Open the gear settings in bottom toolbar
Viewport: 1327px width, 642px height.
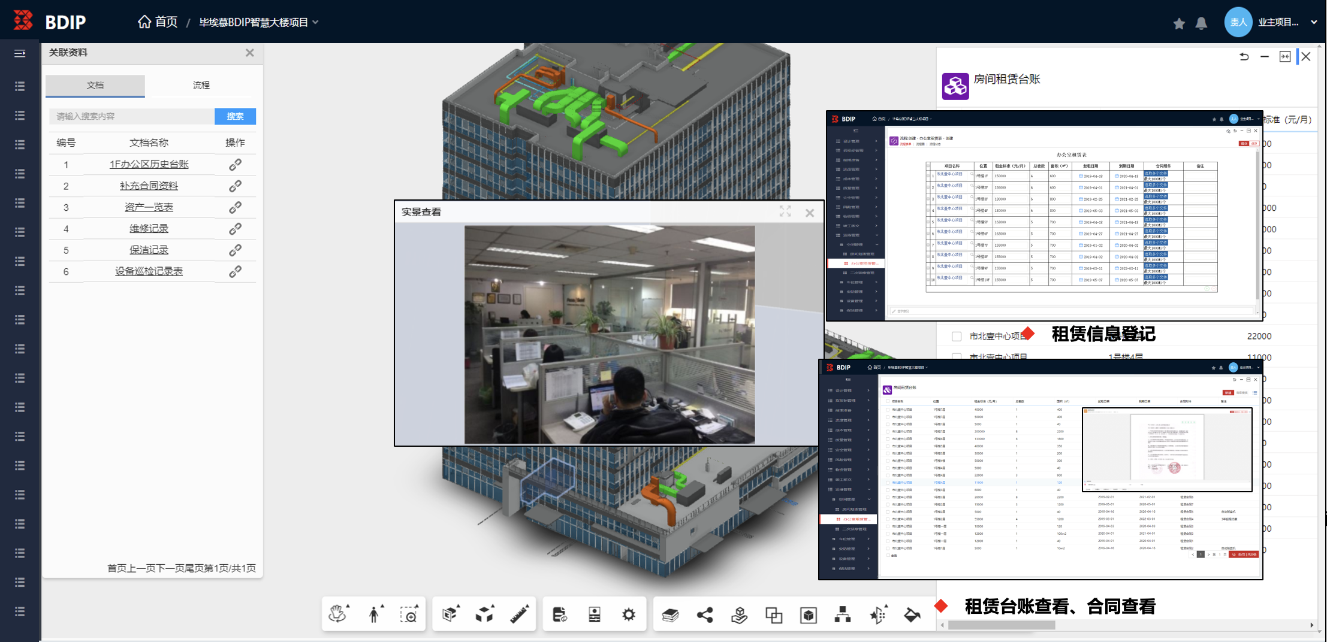click(628, 614)
